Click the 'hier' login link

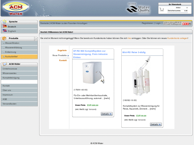[129, 38]
